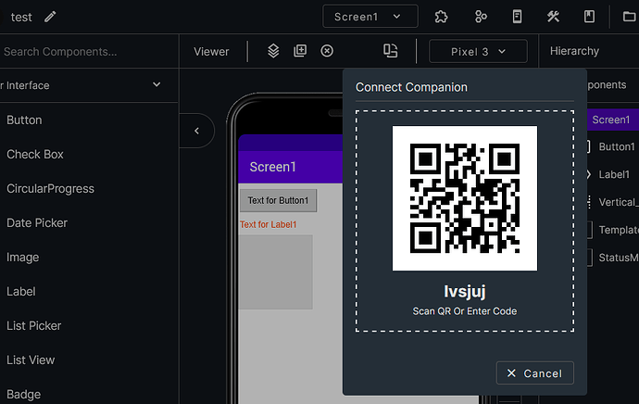Screen dimensions: 639x404
Task: Select Date Picker in the components palette
Action: click(37, 223)
